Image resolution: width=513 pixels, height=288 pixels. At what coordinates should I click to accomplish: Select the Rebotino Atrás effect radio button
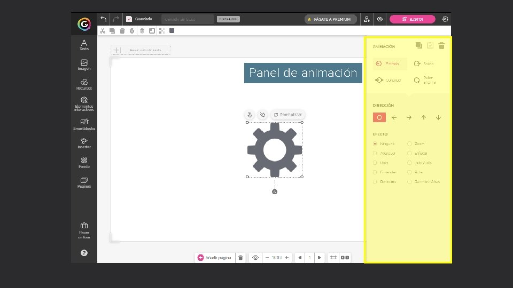409,181
